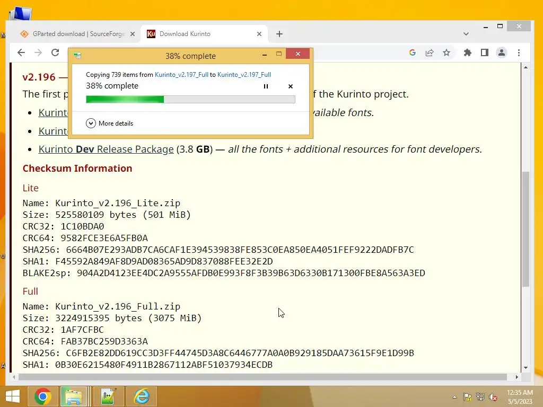This screenshot has height=407, width=543.
Task: Click the Full CRC32 value 1AF7CFBC
Action: click(82, 330)
